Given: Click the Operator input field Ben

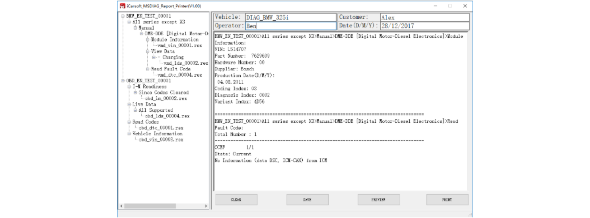Looking at the screenshot, I should coord(290,26).
